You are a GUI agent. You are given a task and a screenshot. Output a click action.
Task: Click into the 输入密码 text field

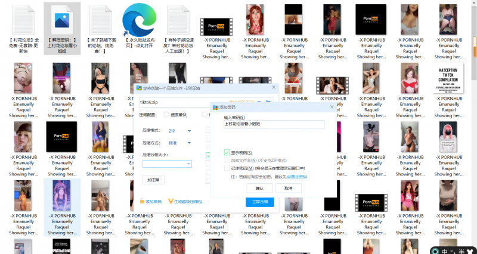click(x=274, y=125)
